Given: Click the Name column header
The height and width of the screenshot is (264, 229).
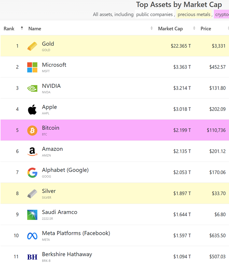Looking at the screenshot, I should coord(35,29).
